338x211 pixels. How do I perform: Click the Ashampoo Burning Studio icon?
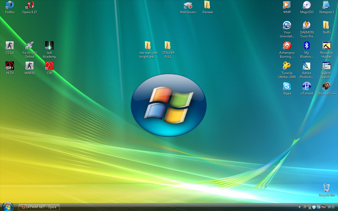click(x=287, y=50)
